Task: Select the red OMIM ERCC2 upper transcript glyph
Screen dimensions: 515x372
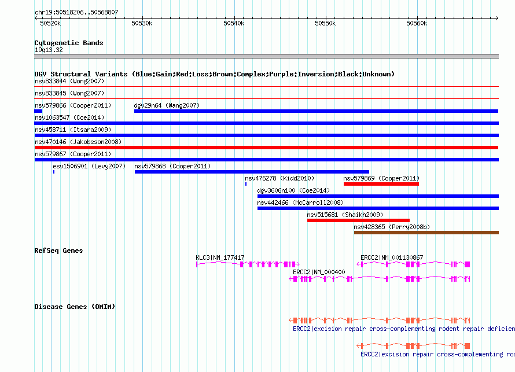Action: click(380, 320)
